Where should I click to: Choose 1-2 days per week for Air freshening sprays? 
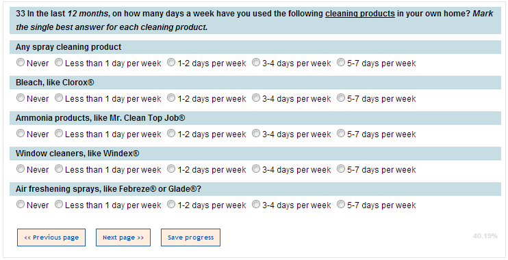171,205
